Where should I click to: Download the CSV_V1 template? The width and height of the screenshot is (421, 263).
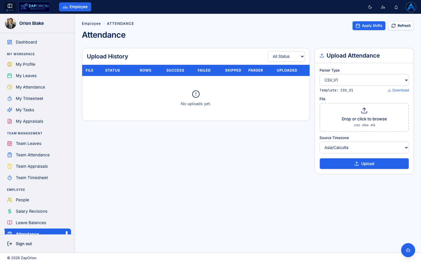coord(398,90)
